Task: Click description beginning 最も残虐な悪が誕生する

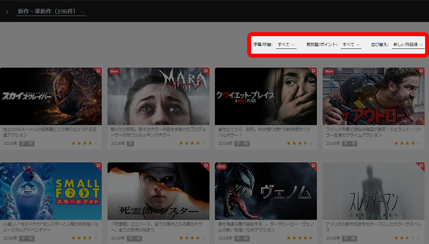Action: (x=266, y=227)
